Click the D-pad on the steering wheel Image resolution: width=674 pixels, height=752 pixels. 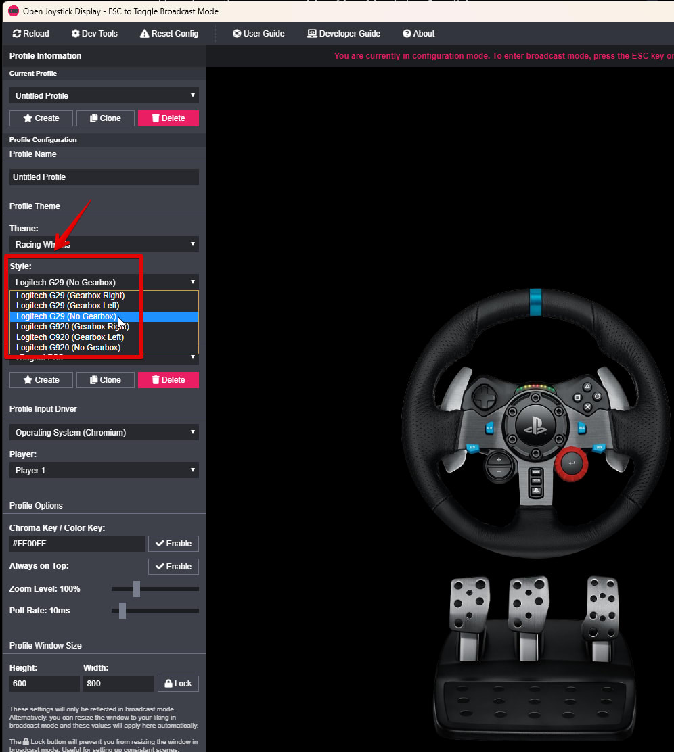[x=485, y=396]
